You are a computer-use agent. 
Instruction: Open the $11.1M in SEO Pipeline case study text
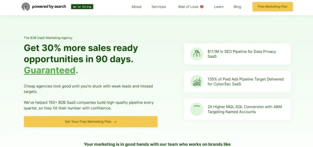241,54
